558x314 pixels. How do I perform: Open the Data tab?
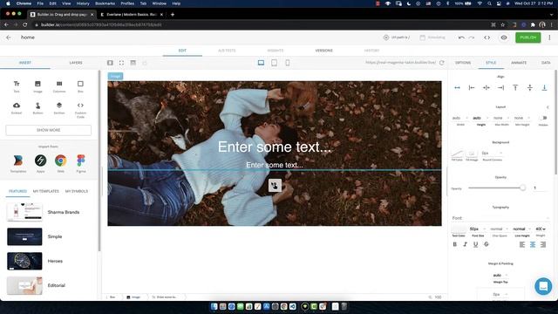[x=546, y=63]
